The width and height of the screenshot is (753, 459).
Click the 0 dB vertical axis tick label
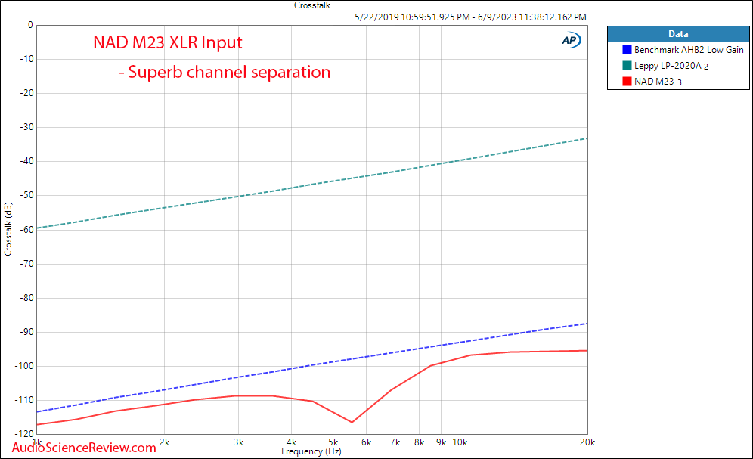[30, 25]
